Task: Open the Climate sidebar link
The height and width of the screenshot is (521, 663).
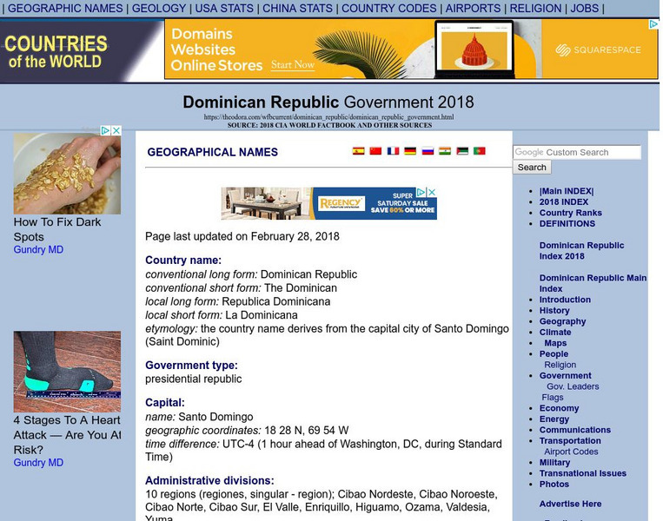Action: 555,332
